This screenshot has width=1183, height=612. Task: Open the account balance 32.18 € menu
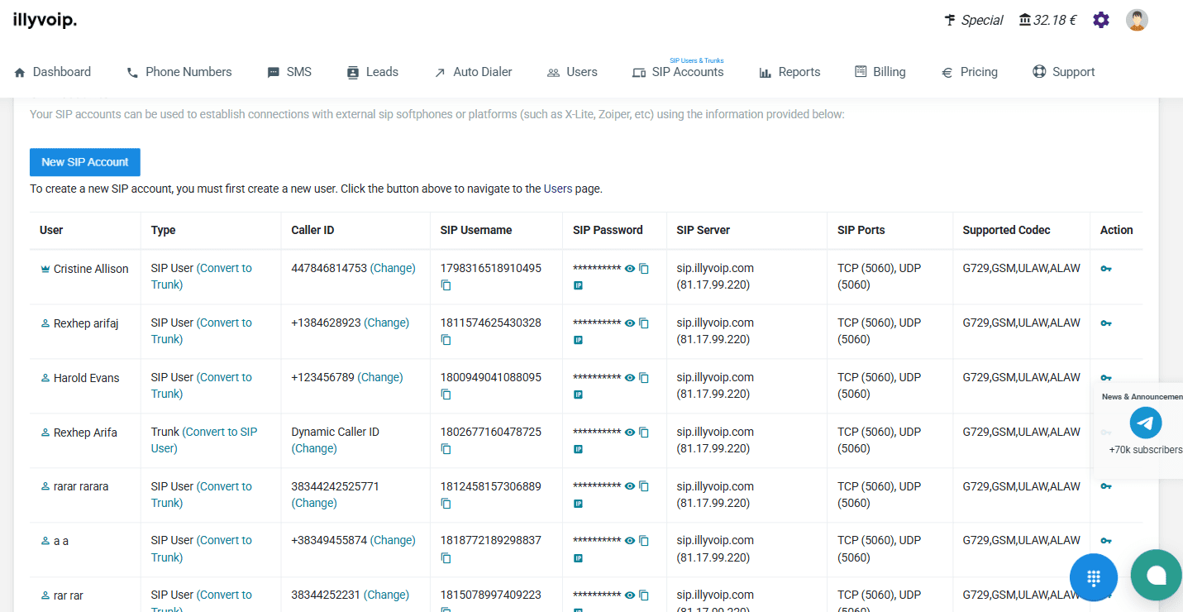1047,20
